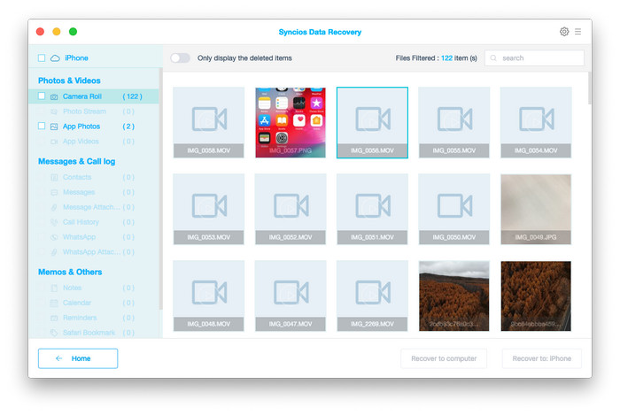Click the search magnifier icon
Screen dimensions: 620x415
[x=493, y=58]
